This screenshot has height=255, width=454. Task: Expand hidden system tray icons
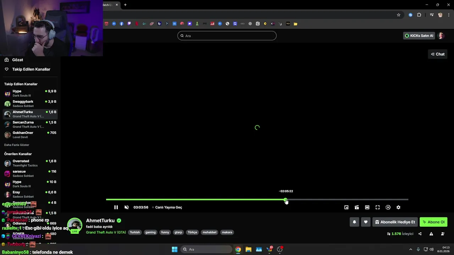(x=411, y=249)
